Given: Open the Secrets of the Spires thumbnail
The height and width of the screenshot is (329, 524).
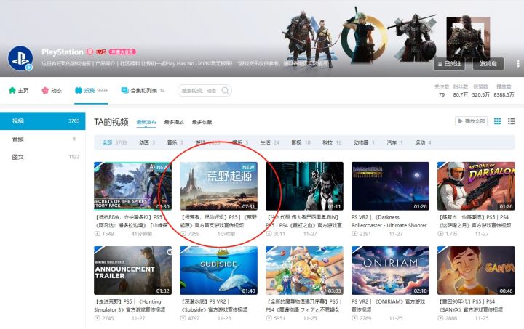Looking at the screenshot, I should 132,186.
